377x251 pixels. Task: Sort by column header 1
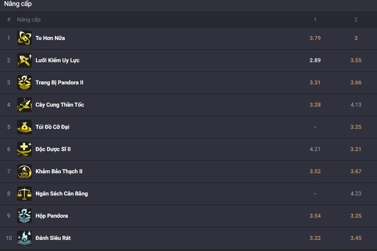point(315,20)
